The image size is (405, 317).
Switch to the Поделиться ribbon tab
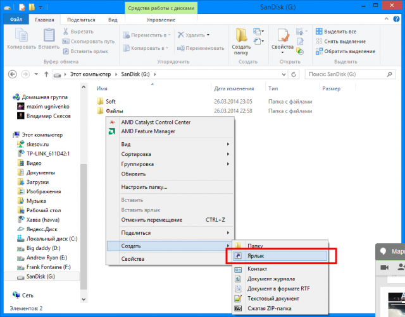pyautogui.click(x=81, y=20)
